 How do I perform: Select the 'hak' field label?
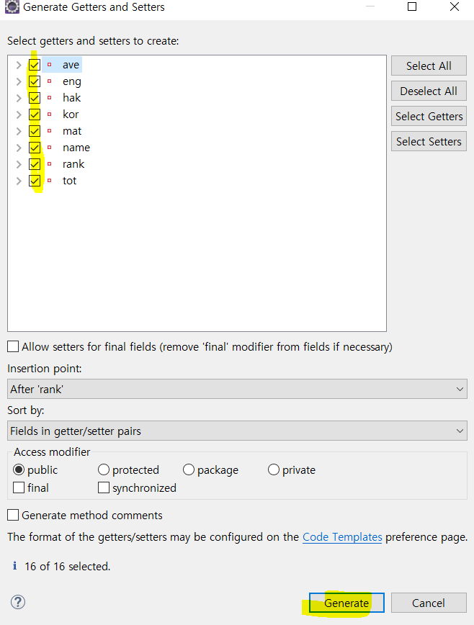click(72, 98)
